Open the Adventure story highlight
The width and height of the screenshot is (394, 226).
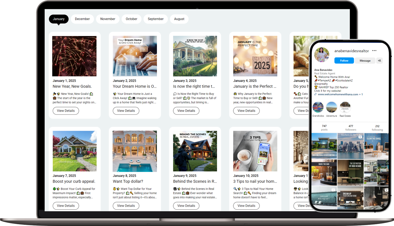(332, 107)
